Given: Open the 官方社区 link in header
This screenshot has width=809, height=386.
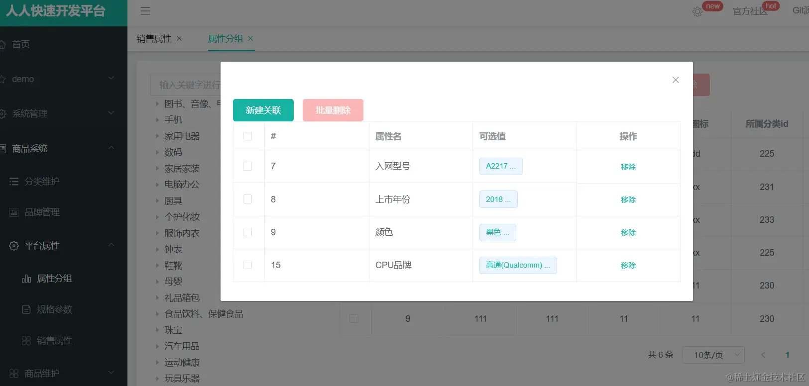Looking at the screenshot, I should (x=750, y=11).
